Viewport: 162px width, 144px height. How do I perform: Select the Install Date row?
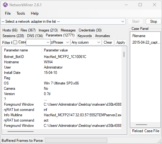62,73
